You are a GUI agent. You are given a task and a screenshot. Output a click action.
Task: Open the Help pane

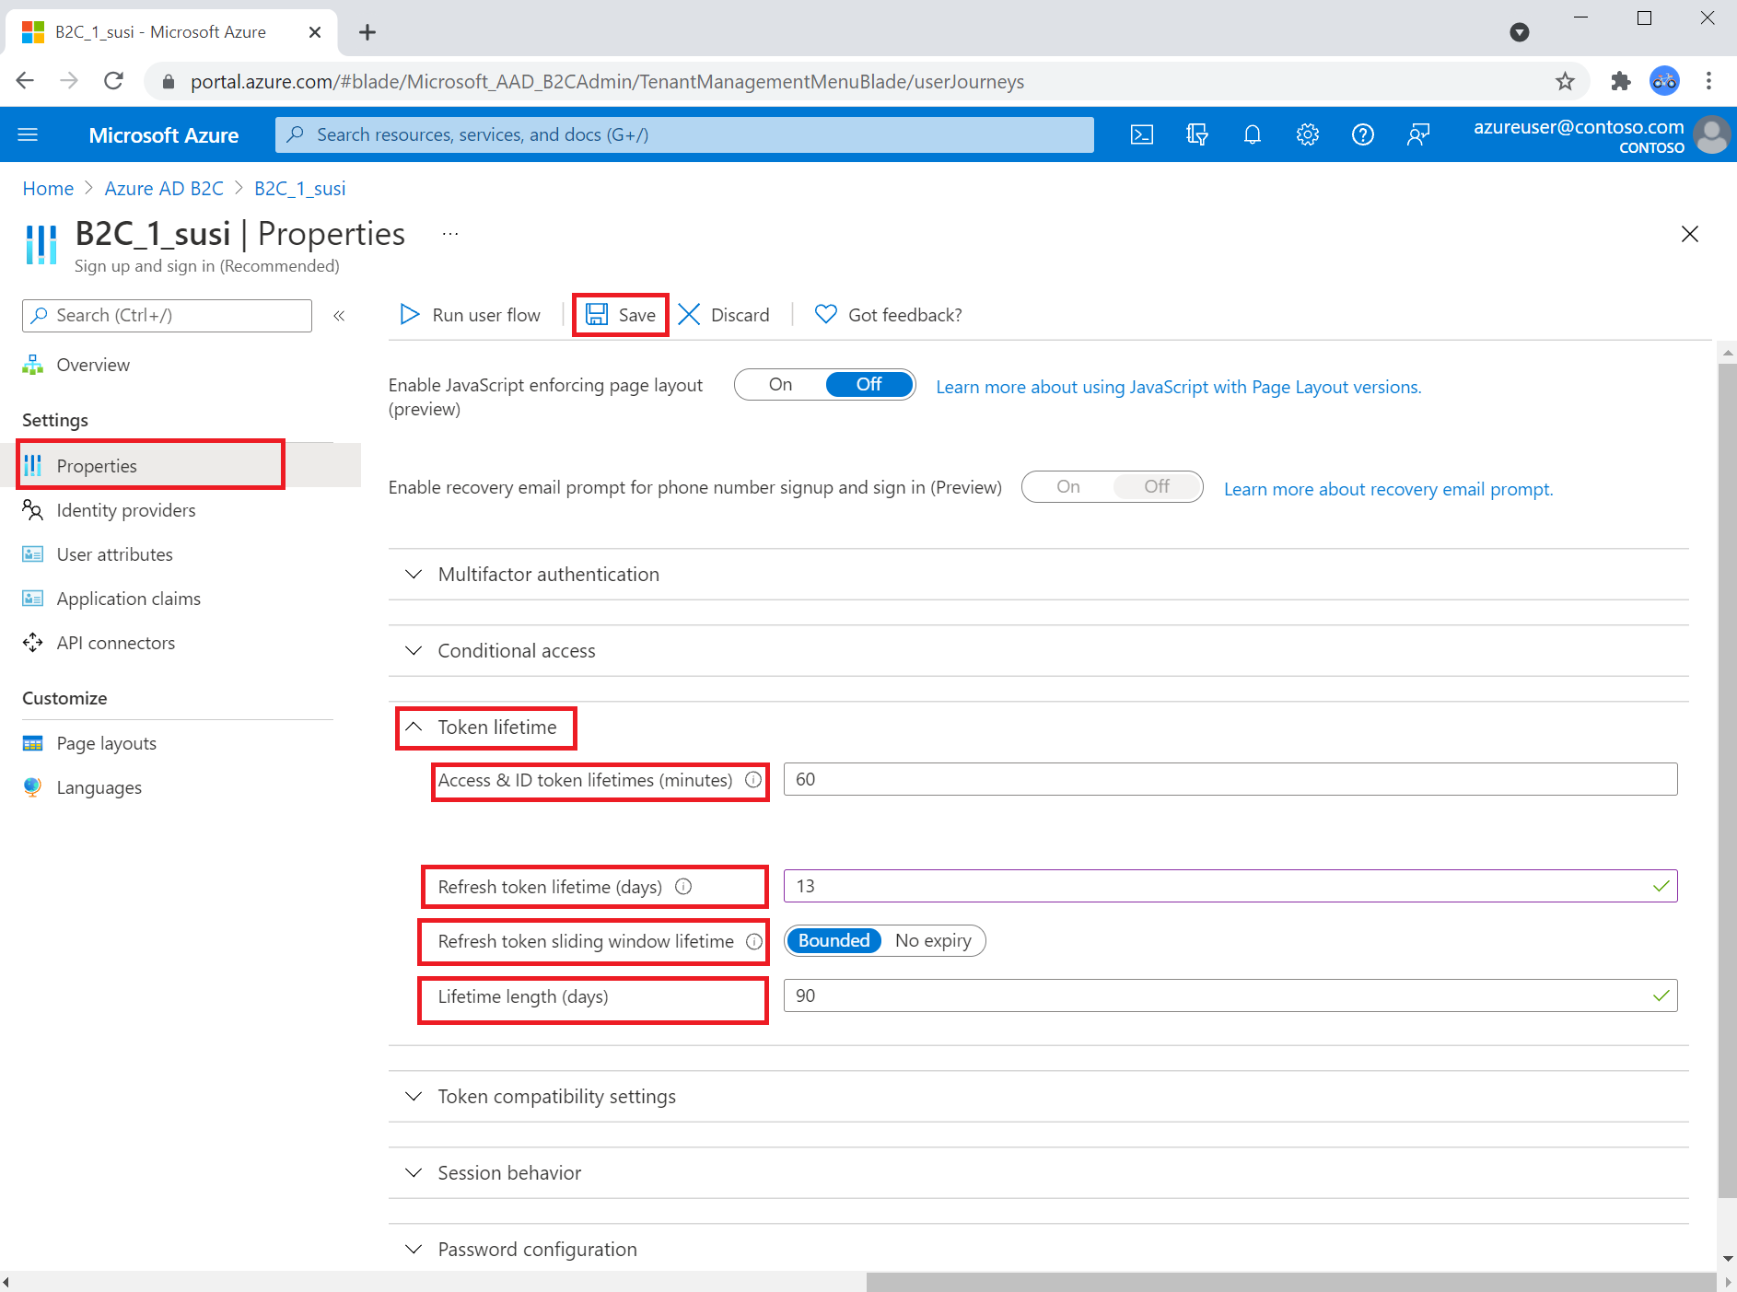tap(1363, 134)
